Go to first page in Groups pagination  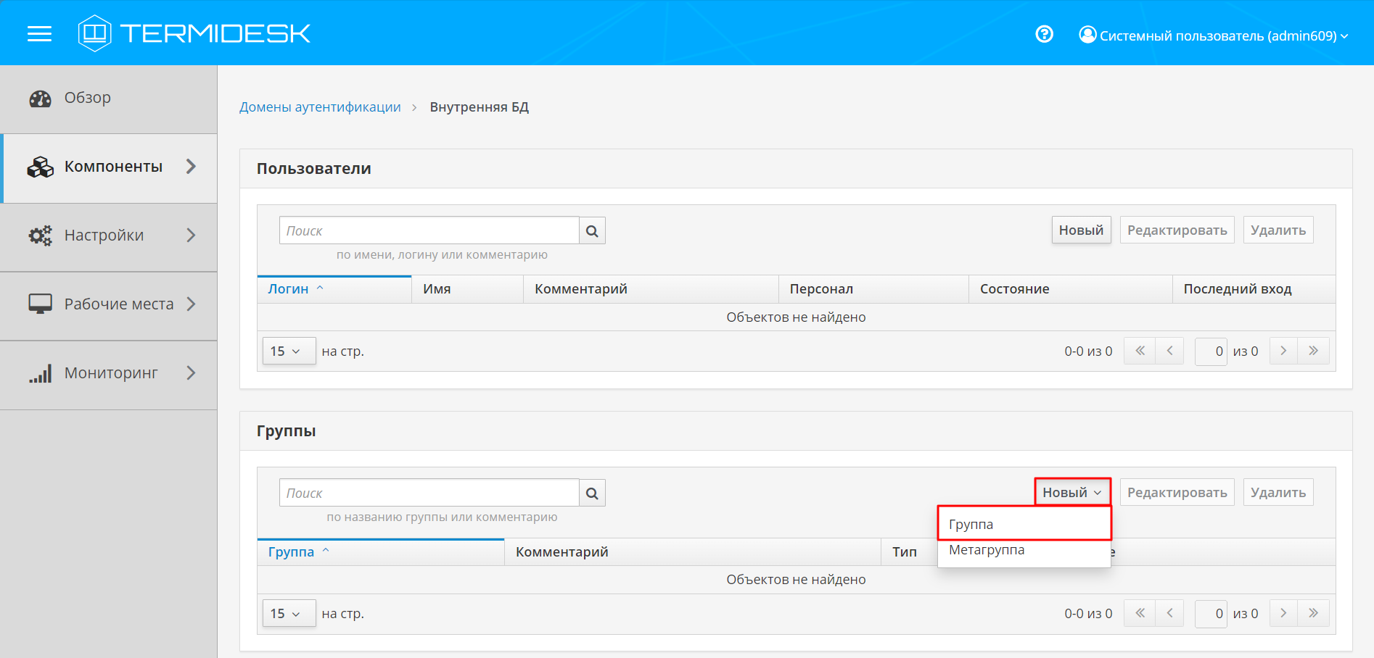tap(1140, 614)
